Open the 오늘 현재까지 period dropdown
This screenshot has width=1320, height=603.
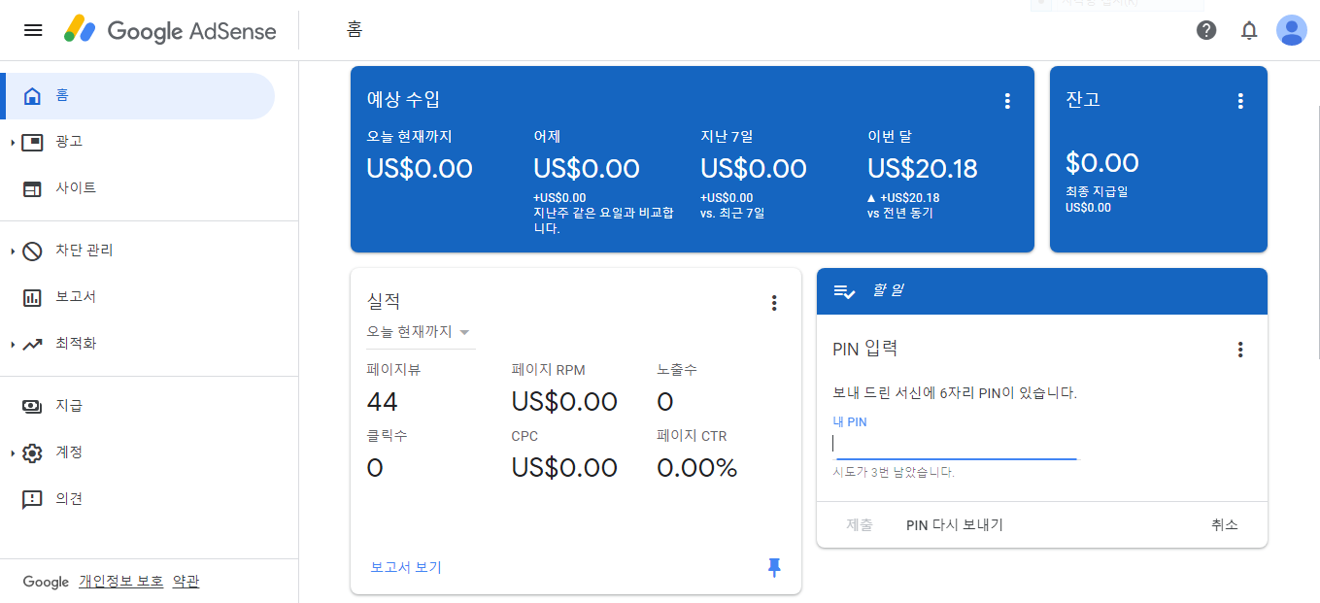click(420, 332)
